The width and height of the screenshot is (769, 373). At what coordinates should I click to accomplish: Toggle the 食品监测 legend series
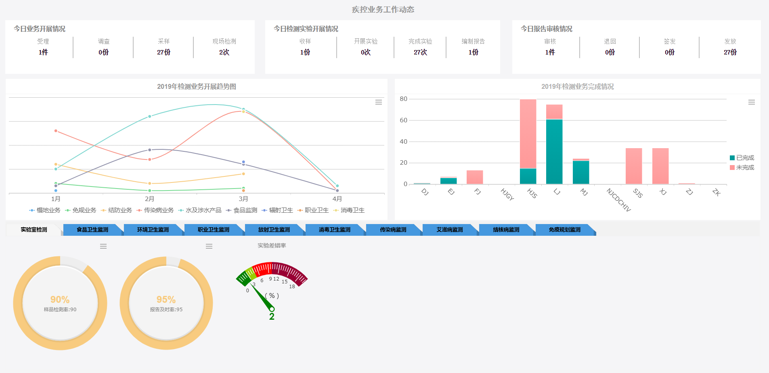[x=242, y=210]
